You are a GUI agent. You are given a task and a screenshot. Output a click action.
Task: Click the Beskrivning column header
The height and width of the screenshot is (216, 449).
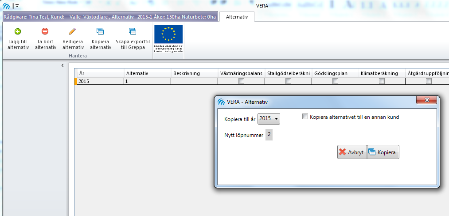pyautogui.click(x=195, y=73)
